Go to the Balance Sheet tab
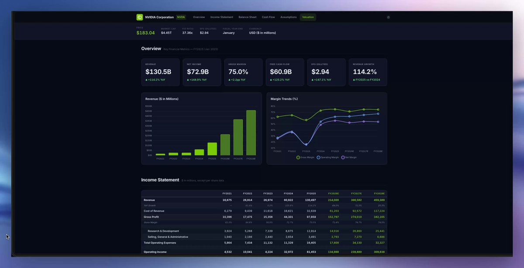The image size is (524, 268). pyautogui.click(x=248, y=17)
